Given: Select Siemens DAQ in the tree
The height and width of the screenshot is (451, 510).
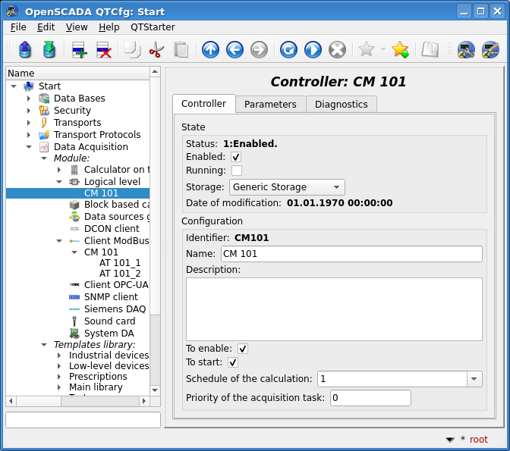Looking at the screenshot, I should [x=115, y=309].
